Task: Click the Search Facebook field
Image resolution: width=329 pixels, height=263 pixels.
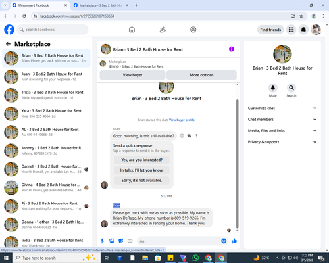Action: click(x=53, y=30)
